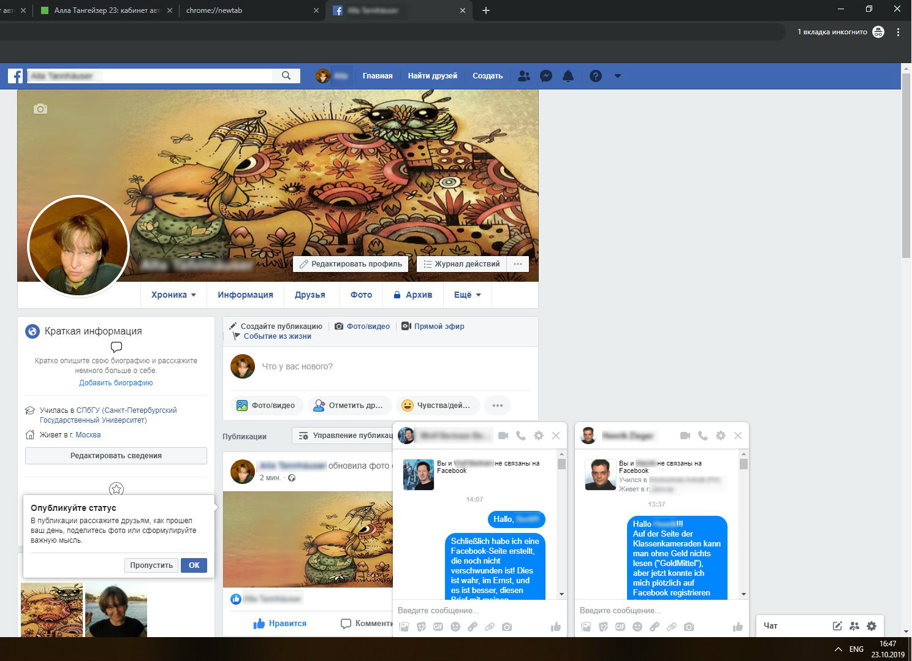
Task: Click paperclip attach file in the 14:07 chat
Action: coord(490,627)
